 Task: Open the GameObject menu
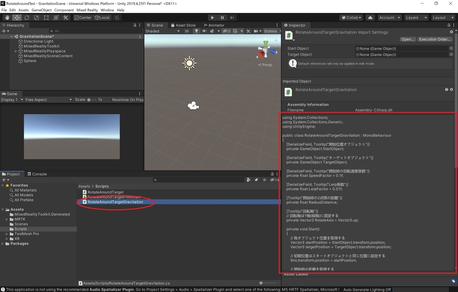[41, 10]
